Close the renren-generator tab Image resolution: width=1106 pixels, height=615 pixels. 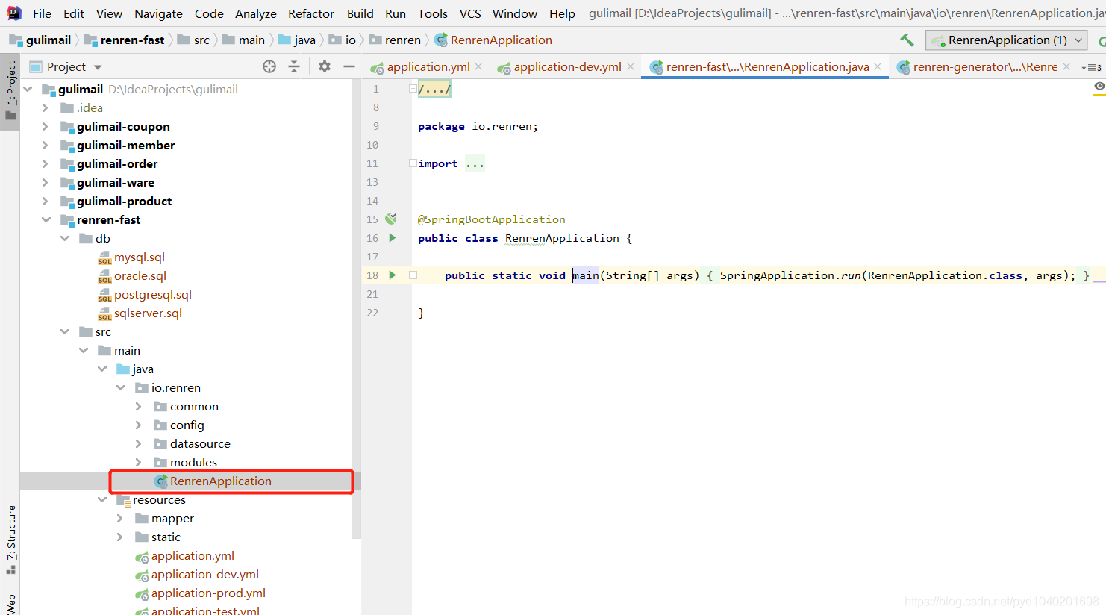coord(1066,66)
